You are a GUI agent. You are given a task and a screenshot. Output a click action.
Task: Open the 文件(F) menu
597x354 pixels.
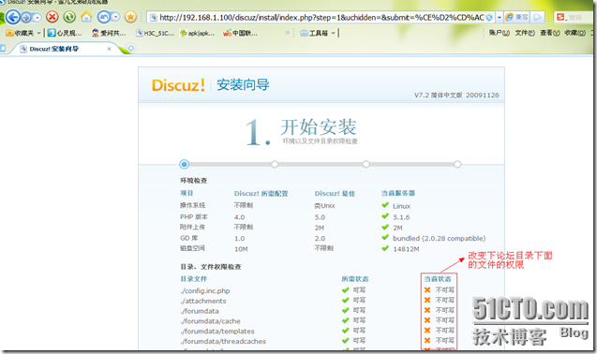[525, 33]
